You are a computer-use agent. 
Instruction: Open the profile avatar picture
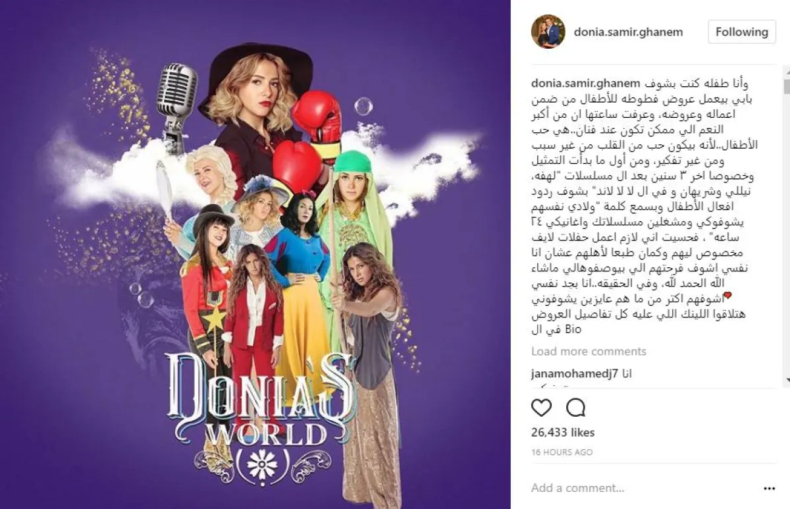tap(548, 32)
